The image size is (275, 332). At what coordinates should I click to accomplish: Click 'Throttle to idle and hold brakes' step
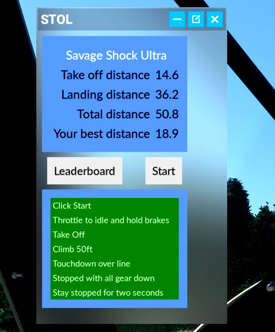coord(111,220)
